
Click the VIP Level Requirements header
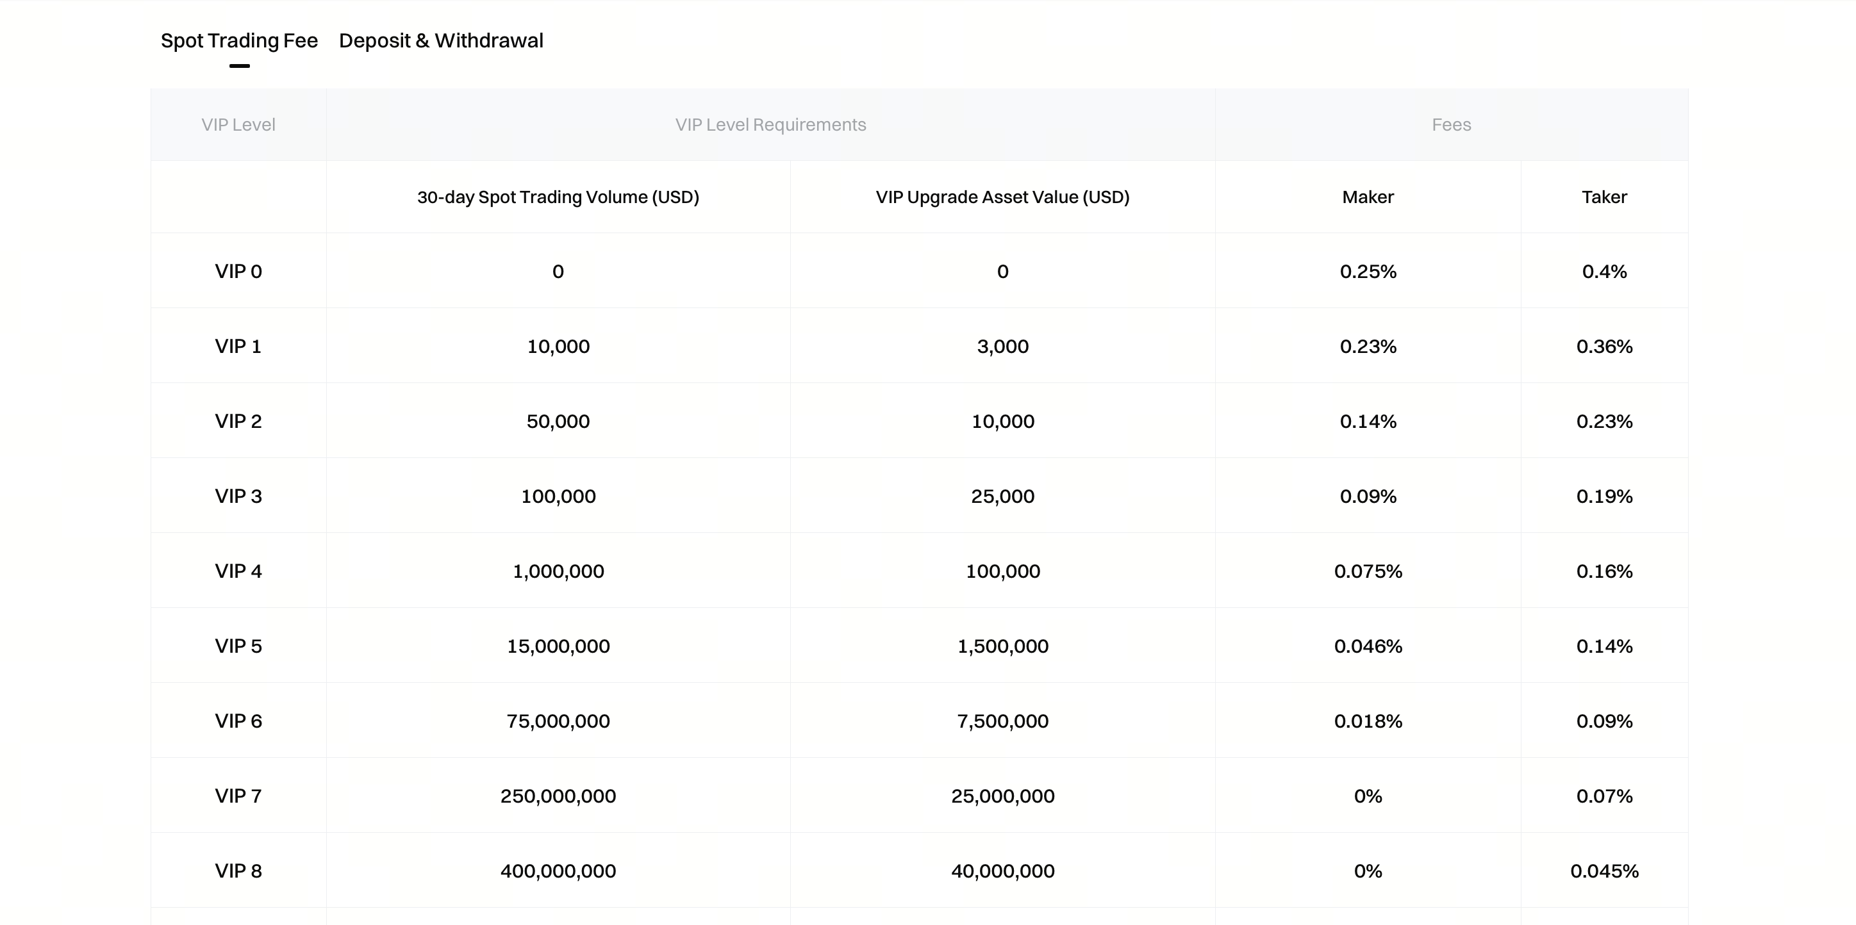pos(770,125)
